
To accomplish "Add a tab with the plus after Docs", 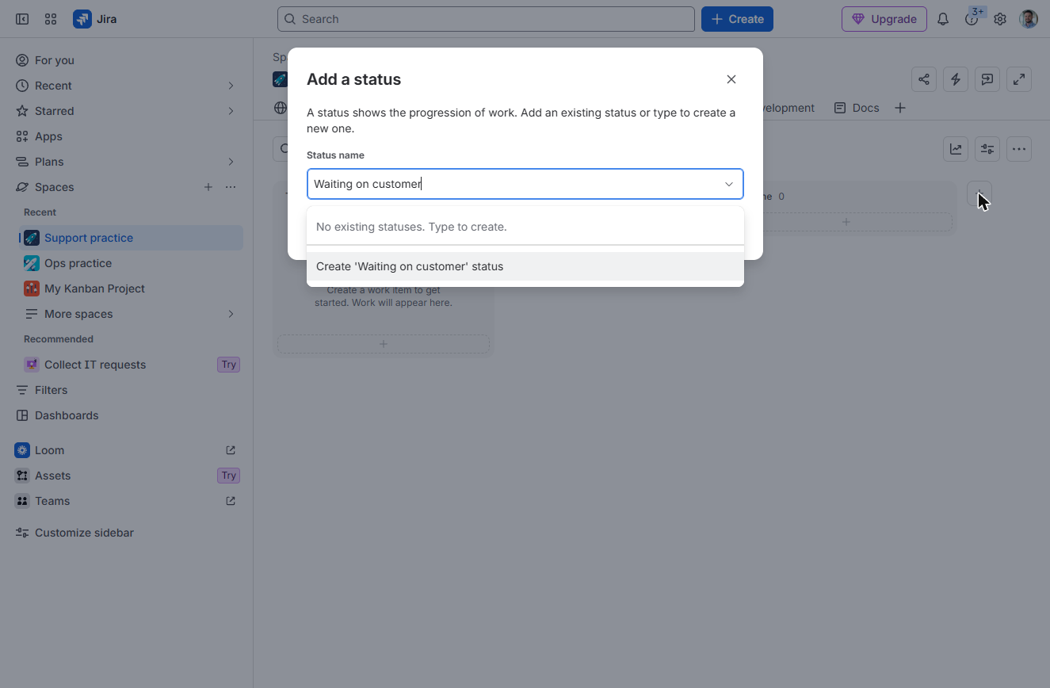I will [900, 108].
